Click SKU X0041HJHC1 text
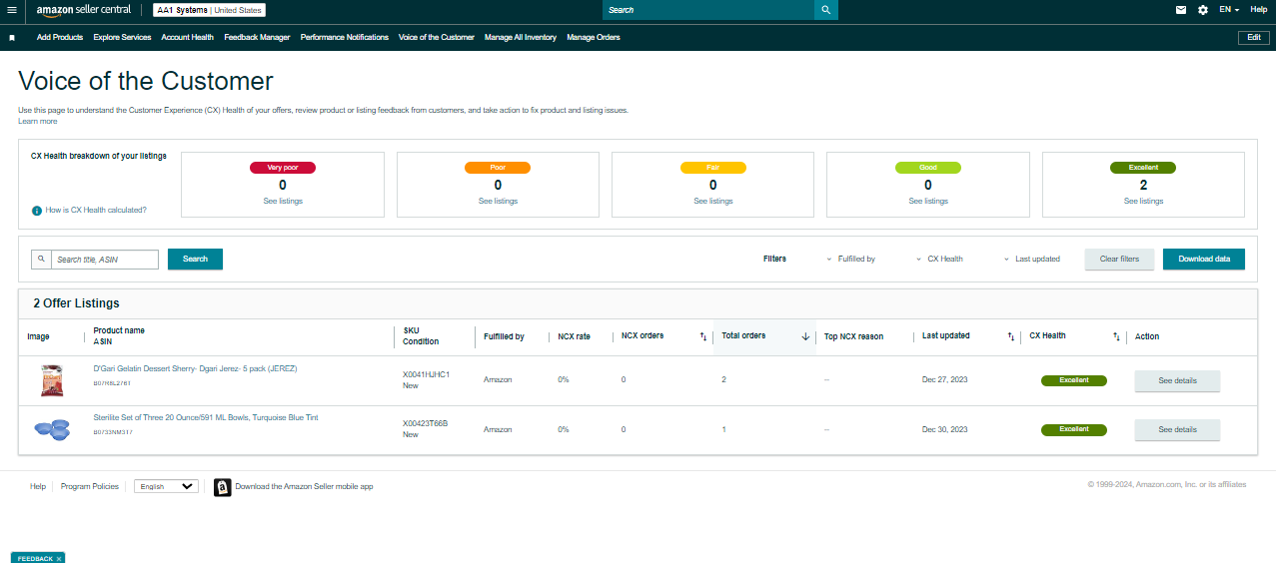1276x563 pixels. tap(426, 374)
